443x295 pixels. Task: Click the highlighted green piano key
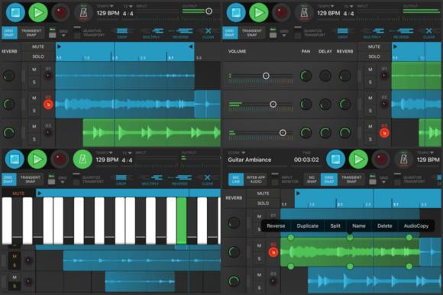[181, 221]
